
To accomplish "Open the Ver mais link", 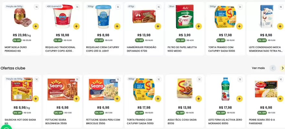I will (x=258, y=68).
